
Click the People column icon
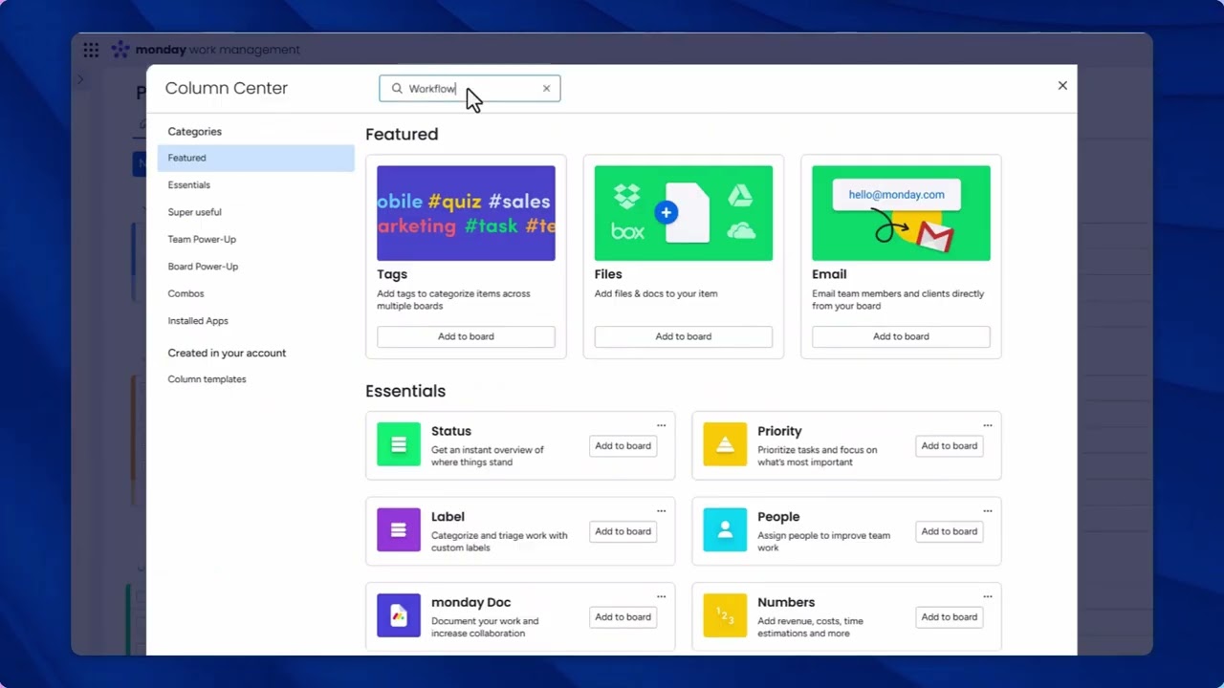pos(725,529)
